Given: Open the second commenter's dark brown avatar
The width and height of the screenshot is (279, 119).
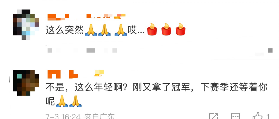Looking at the screenshot, I should [26, 83].
